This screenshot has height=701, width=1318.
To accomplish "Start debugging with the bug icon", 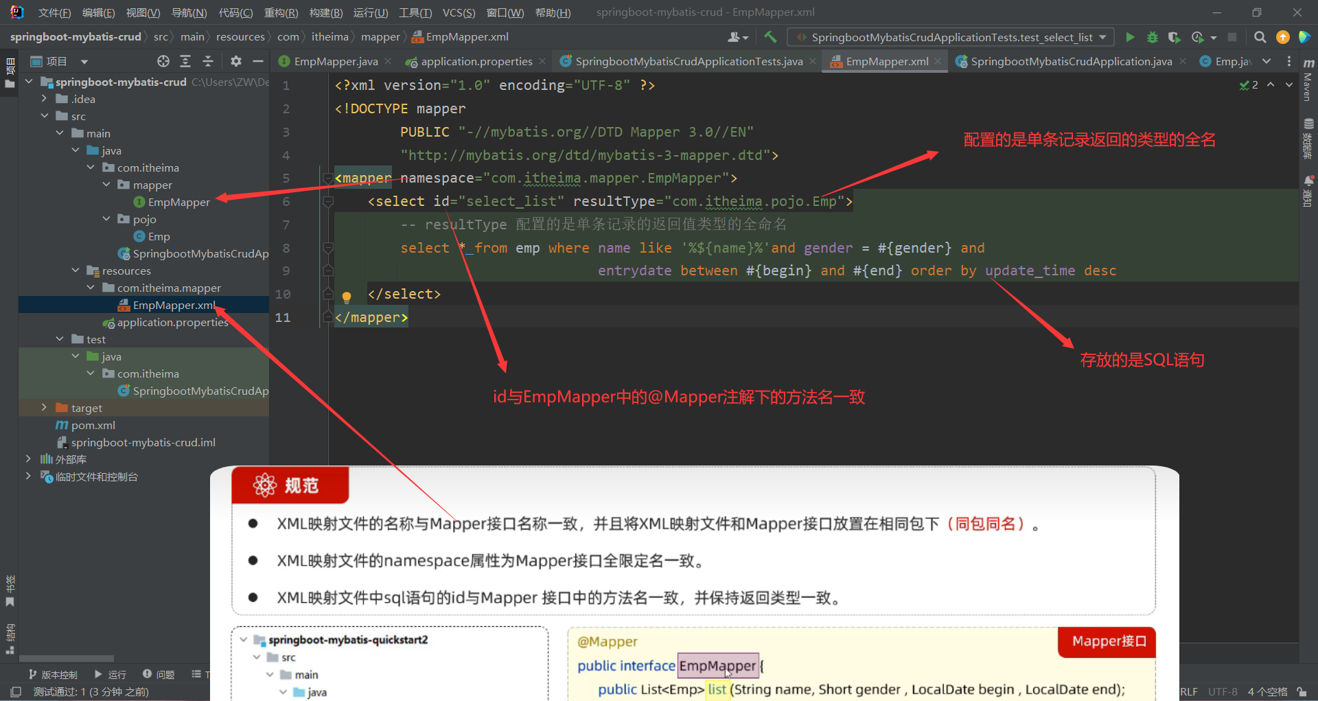I will [1153, 37].
